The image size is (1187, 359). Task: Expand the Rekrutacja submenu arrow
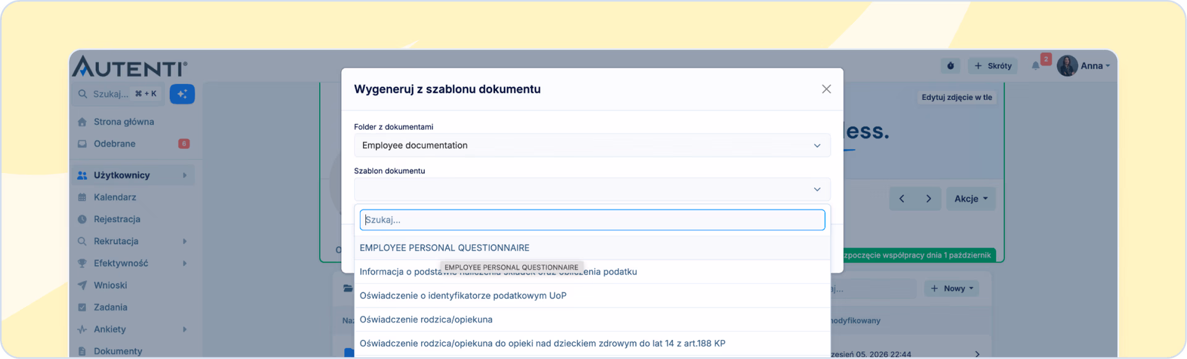(x=185, y=242)
